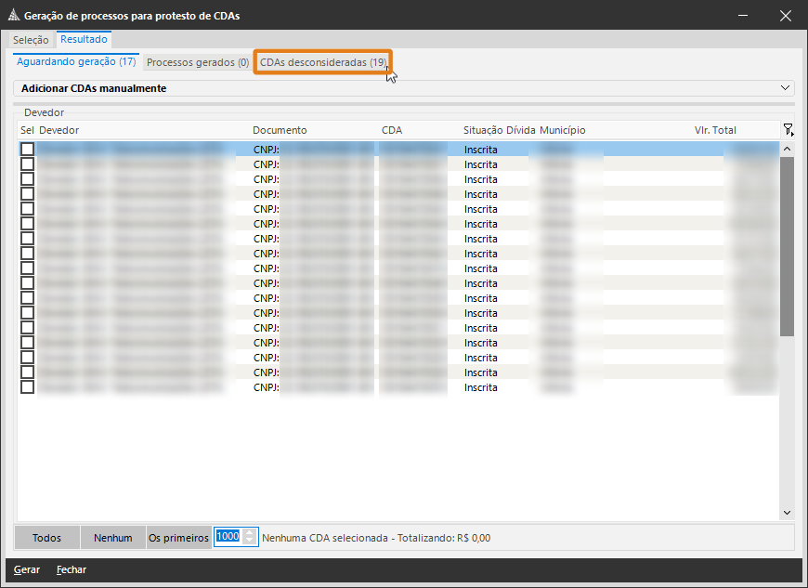The width and height of the screenshot is (808, 588).
Task: Switch to the Seleção tab
Action: click(31, 40)
